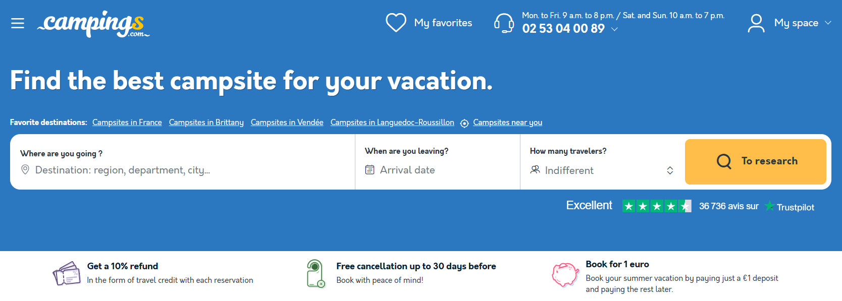Go to Campsites in Languedoc-Roussillon
Viewport: 842px width, 301px height.
tap(392, 123)
